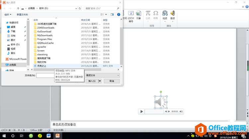Open Word from the Windows taskbar
The image size is (249, 139).
click(48, 136)
